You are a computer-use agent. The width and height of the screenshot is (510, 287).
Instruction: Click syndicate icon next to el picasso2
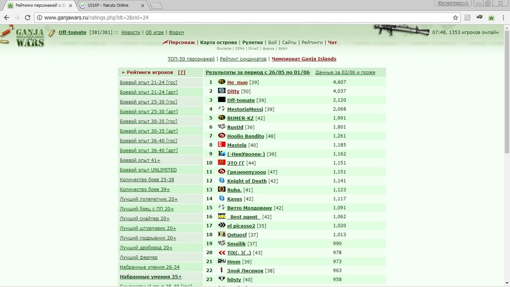[x=222, y=225]
